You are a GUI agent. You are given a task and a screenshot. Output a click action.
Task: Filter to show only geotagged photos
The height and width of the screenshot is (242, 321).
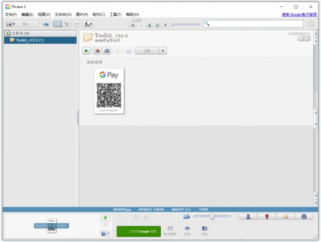[165, 25]
